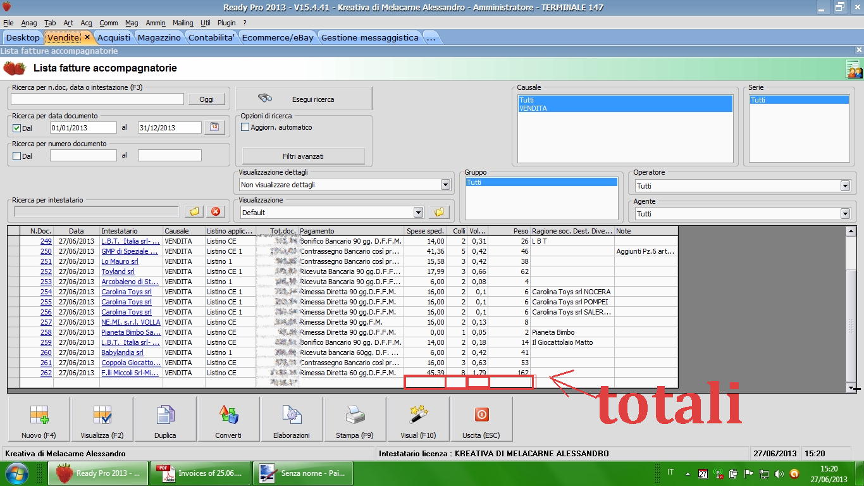
Task: Click the users icon at top right
Action: (854, 69)
